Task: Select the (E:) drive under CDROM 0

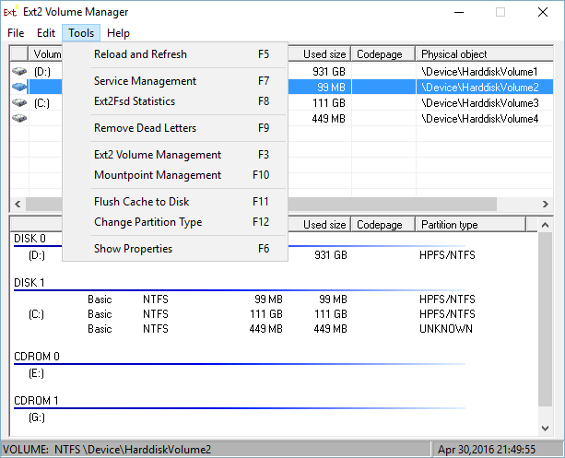Action: click(x=36, y=373)
